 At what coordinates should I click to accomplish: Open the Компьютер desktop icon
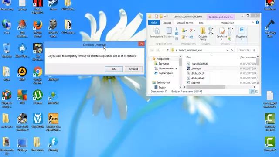point(7,5)
